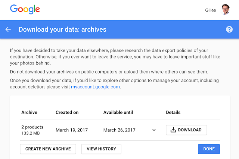Open the help question mark icon
This screenshot has height=159, width=239.
(x=229, y=29)
